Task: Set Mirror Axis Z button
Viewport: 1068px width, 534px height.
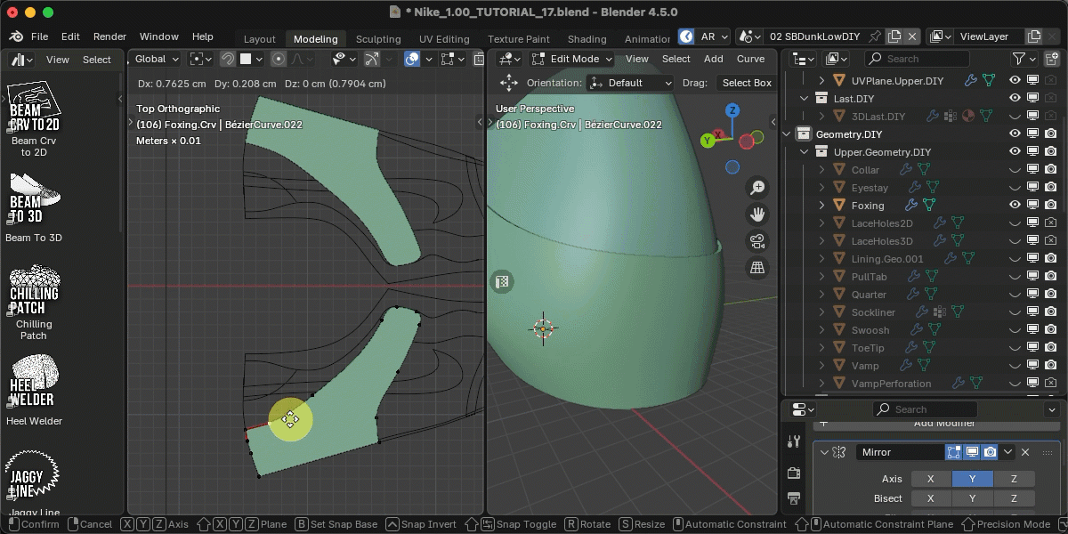Action: pos(1014,479)
